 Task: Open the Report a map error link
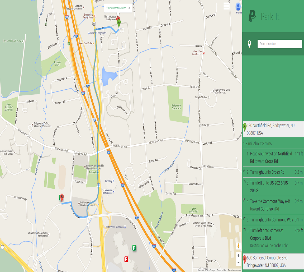click(235, 270)
